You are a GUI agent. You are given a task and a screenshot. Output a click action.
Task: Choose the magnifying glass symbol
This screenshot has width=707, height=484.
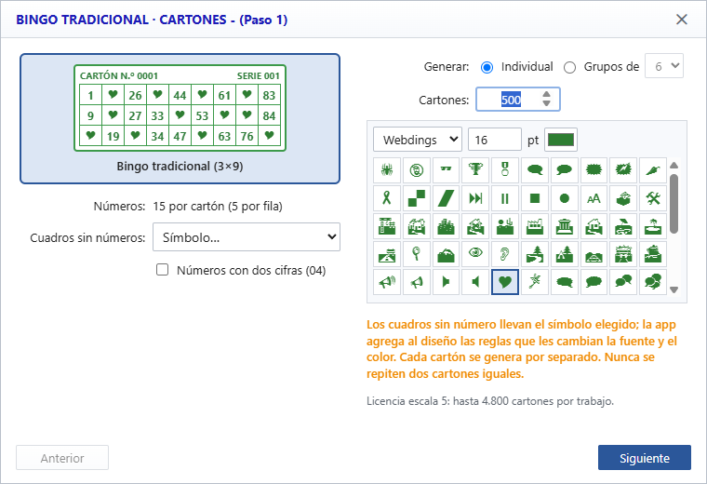pyautogui.click(x=416, y=254)
